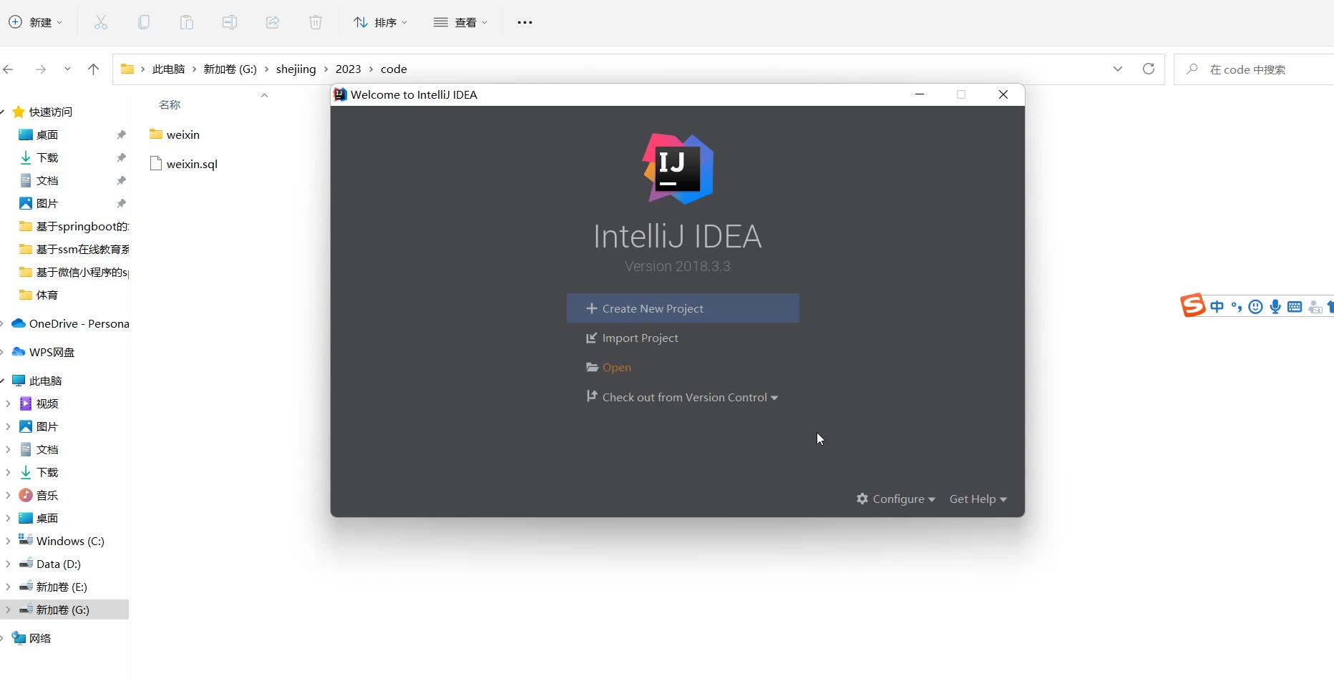The width and height of the screenshot is (1334, 681).
Task: Click the import arrow icon beside Import Project
Action: [592, 338]
